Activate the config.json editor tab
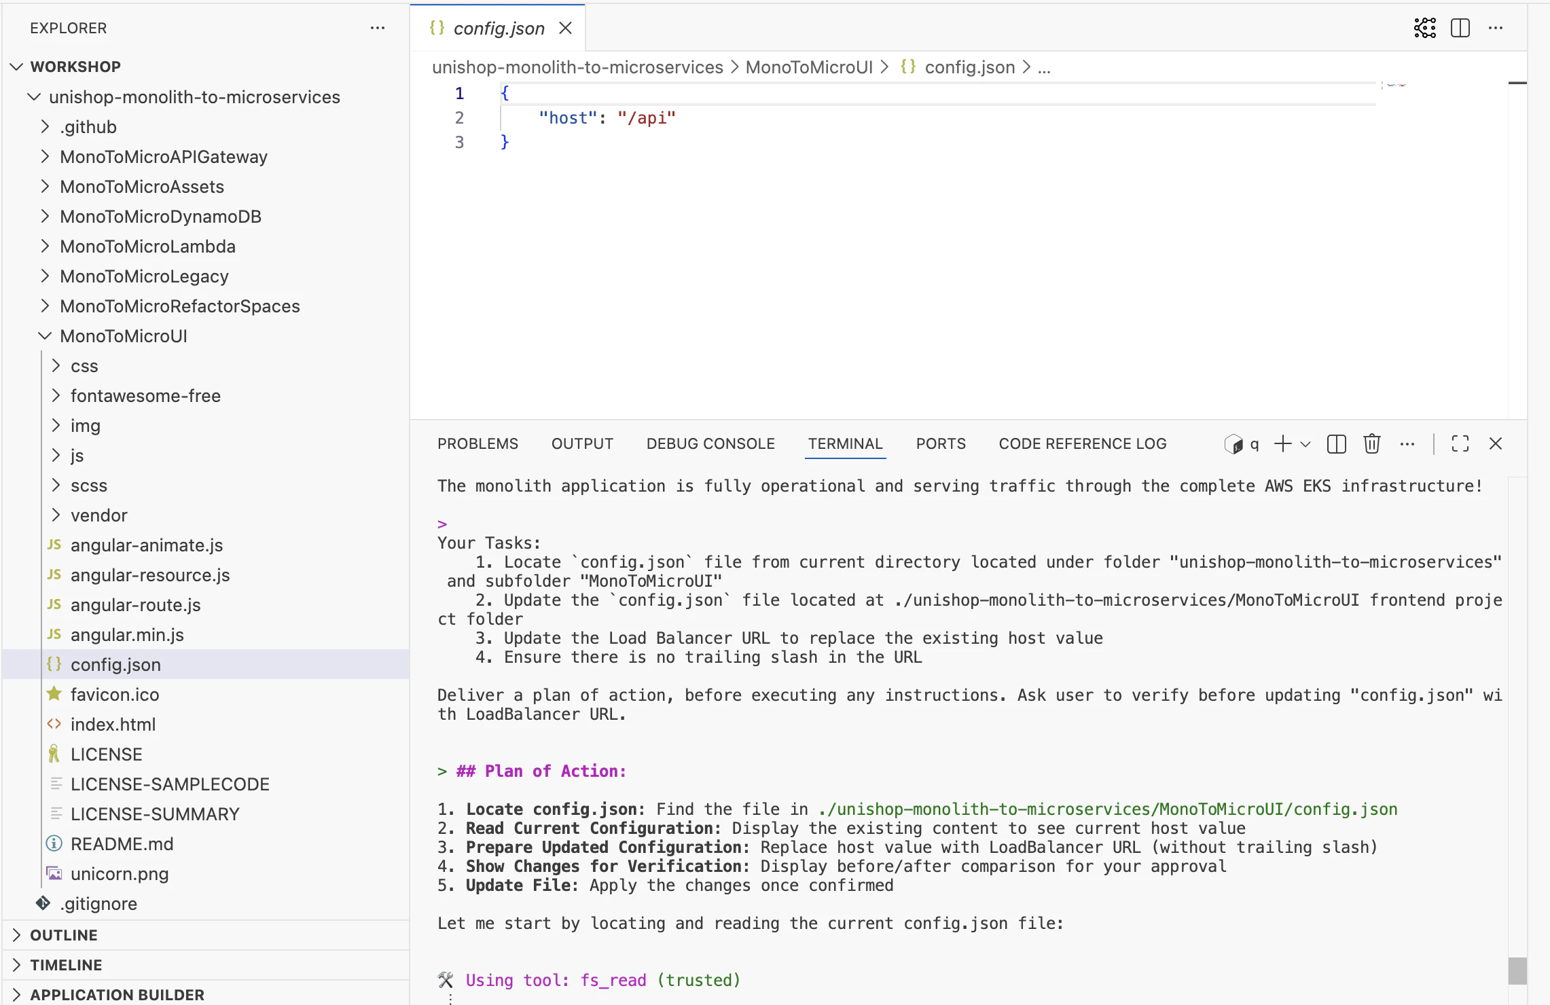The height and width of the screenshot is (1005, 1550). 498,28
